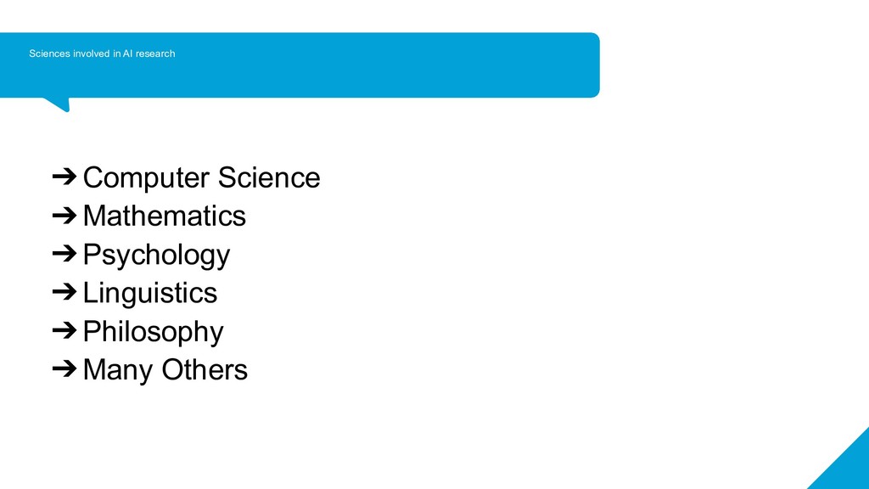The image size is (869, 489).
Task: Click the word 'research' in the slide title
Action: click(155, 53)
